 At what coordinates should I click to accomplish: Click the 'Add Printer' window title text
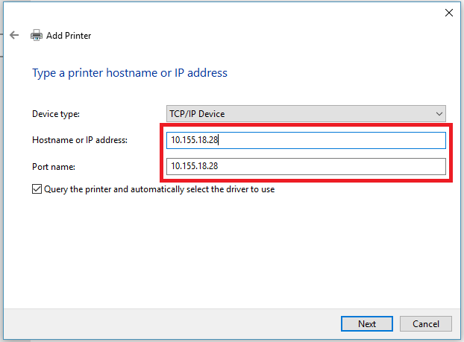pos(69,35)
